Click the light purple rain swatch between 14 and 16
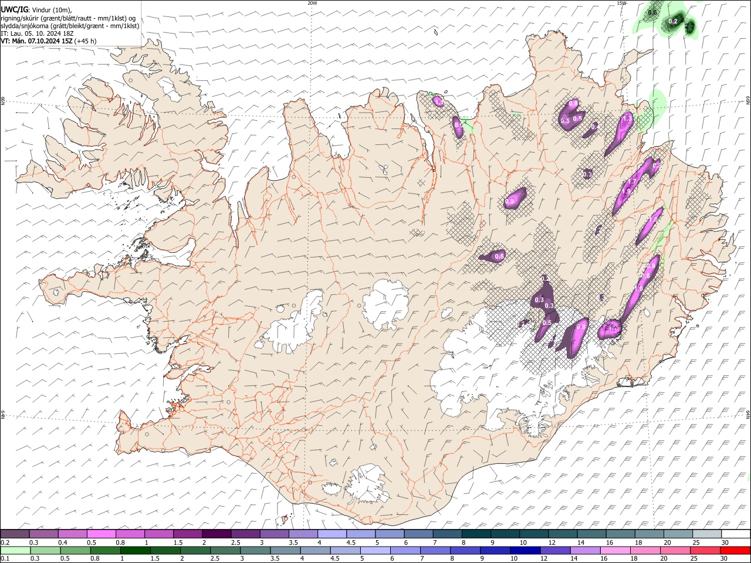This screenshot has width=751, height=563. pyautogui.click(x=585, y=550)
